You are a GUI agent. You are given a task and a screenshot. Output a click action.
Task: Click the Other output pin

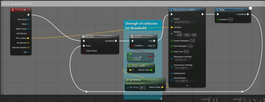tap(28, 24)
